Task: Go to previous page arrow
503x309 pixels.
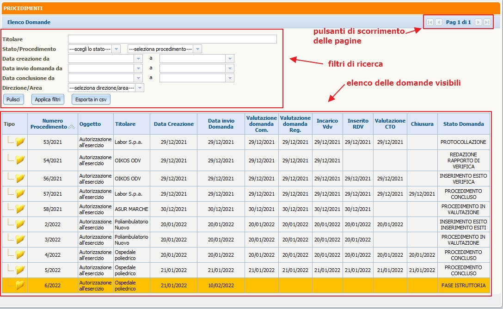Action: coord(439,22)
